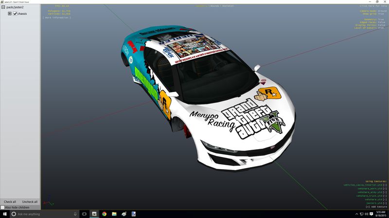This screenshot has width=389, height=218.
Task: Expand the chassis tree node
Action: point(10,14)
